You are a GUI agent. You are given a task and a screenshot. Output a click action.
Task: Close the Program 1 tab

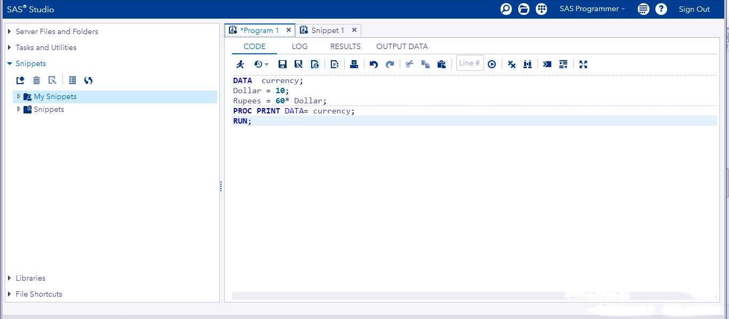point(289,30)
